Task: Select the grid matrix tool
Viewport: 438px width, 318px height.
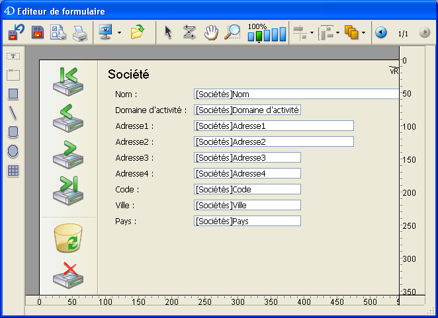Action: tap(13, 171)
